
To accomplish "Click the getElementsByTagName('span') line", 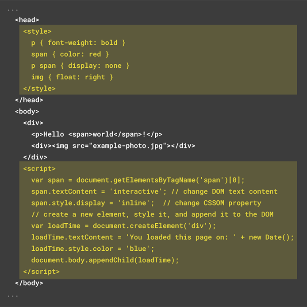I will (x=138, y=180).
